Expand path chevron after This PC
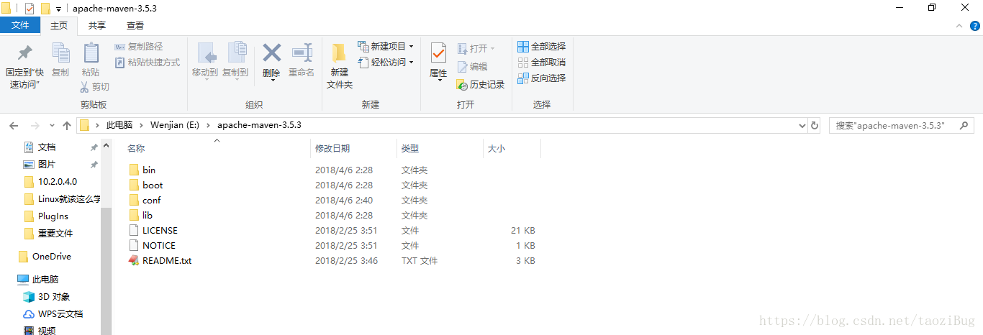983x335 pixels. click(142, 125)
